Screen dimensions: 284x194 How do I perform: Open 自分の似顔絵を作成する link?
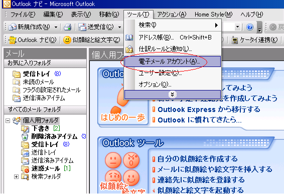197,159
